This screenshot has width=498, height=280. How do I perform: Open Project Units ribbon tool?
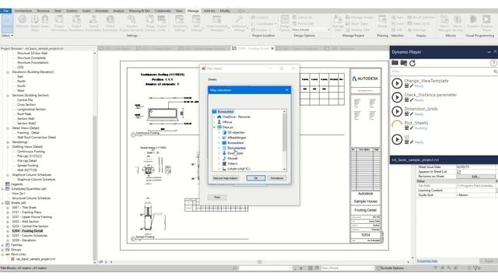(162, 23)
